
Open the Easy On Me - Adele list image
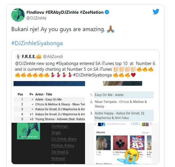[x=122, y=102]
